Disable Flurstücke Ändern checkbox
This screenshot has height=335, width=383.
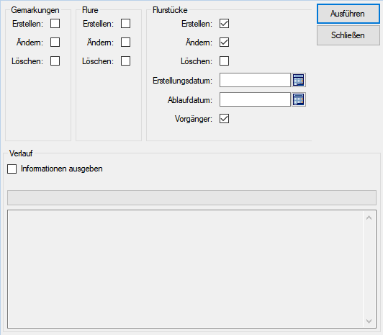[x=224, y=43]
